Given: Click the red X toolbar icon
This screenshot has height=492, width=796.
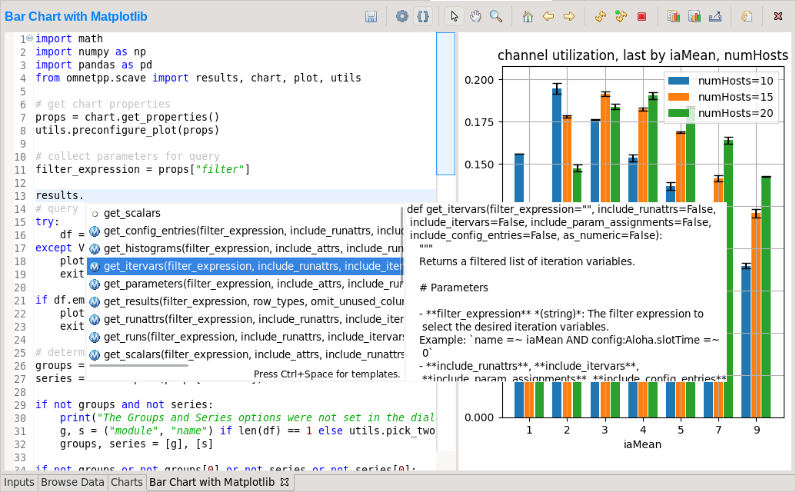Looking at the screenshot, I should 778,17.
